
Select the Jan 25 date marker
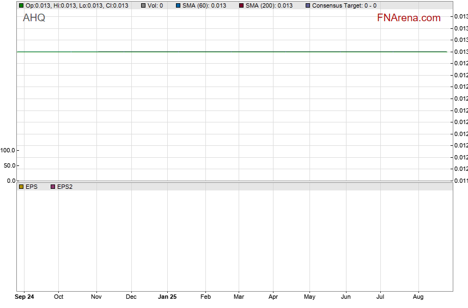point(167,297)
